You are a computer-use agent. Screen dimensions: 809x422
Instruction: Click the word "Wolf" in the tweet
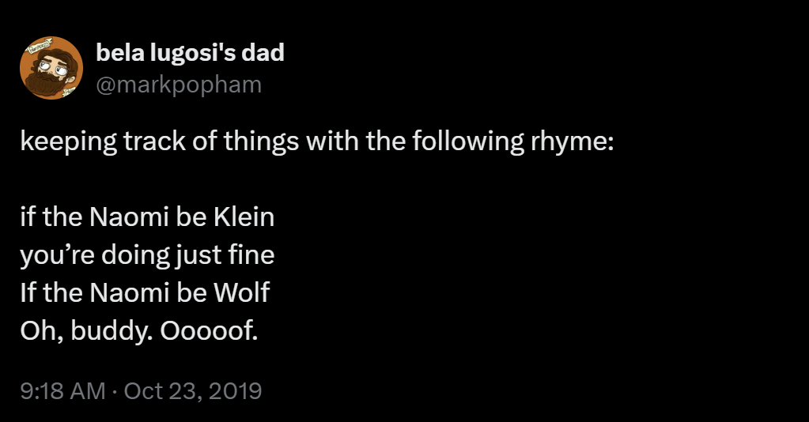tap(242, 293)
